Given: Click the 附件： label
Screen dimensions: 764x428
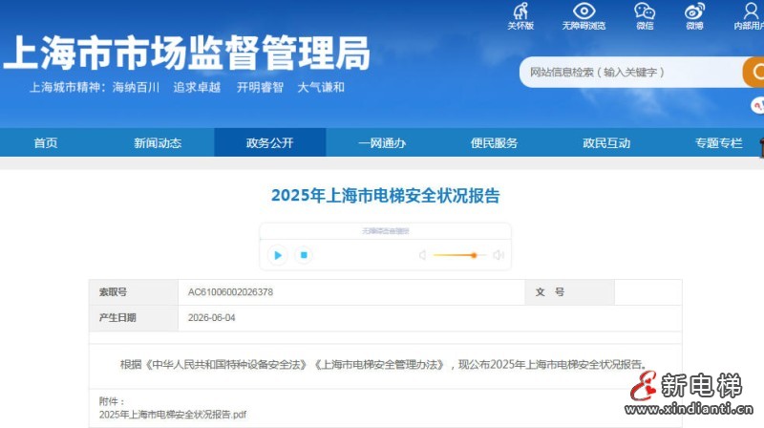Looking at the screenshot, I should (112, 401).
